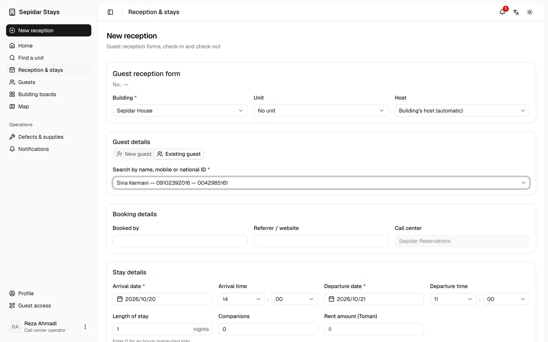Click the New reception button

49,30
